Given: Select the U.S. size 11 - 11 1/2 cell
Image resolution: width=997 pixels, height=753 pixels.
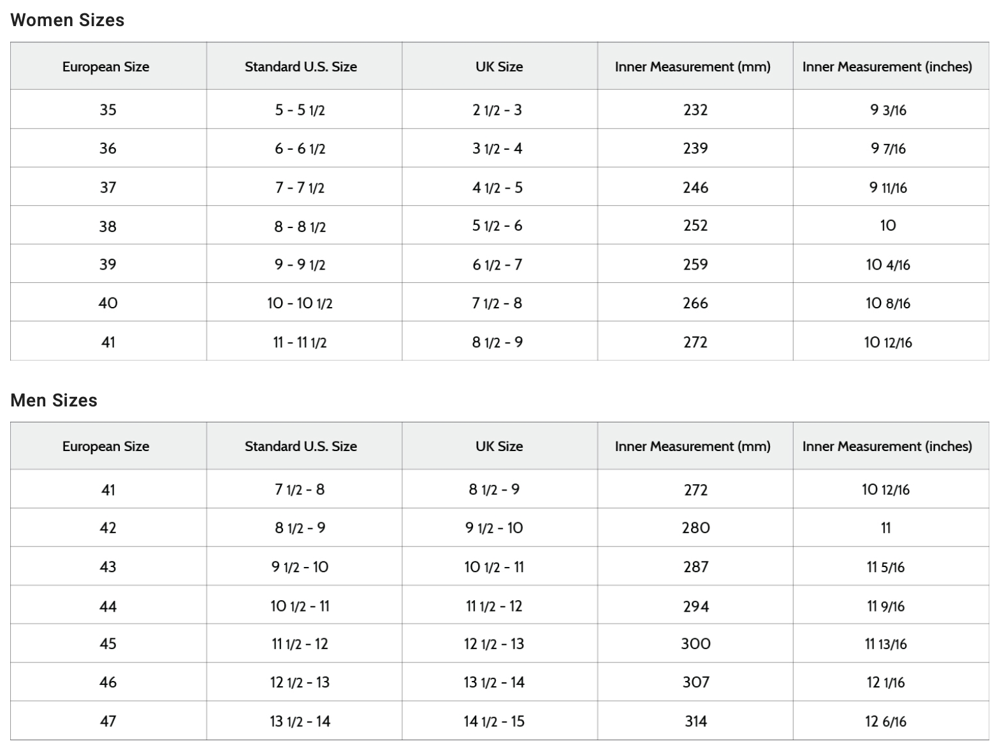Looking at the screenshot, I should pos(300,343).
